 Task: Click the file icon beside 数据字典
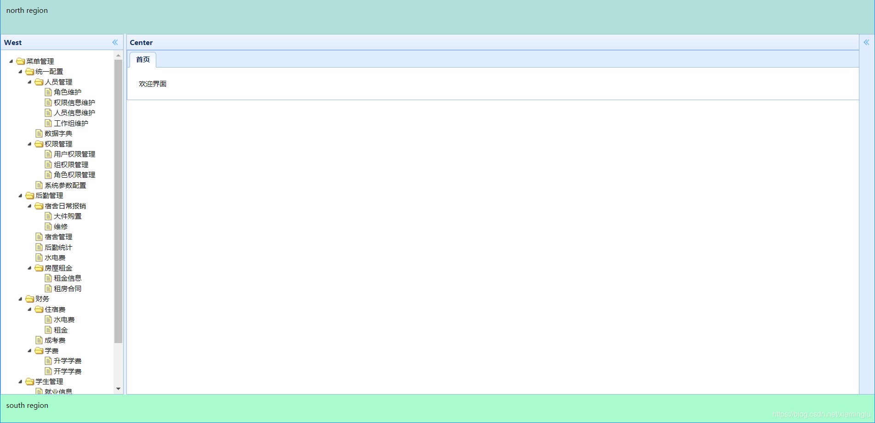click(39, 133)
